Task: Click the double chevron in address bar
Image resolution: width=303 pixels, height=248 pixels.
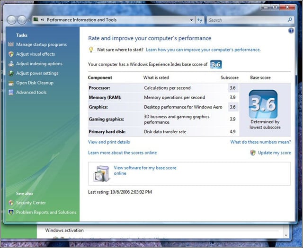Action: 43,20
